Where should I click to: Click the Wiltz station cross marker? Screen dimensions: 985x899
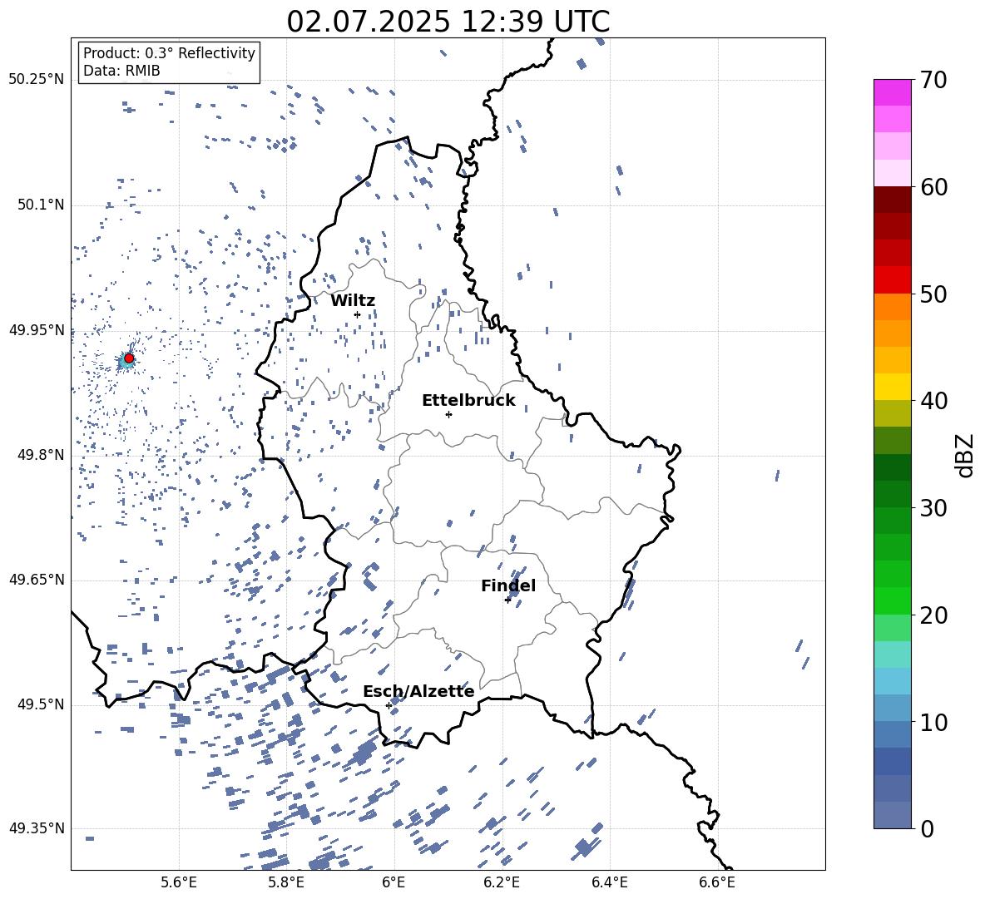tap(357, 314)
